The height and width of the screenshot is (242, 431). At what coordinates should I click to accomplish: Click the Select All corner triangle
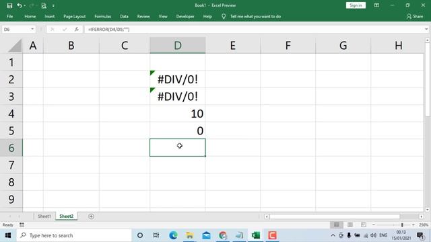[15, 45]
